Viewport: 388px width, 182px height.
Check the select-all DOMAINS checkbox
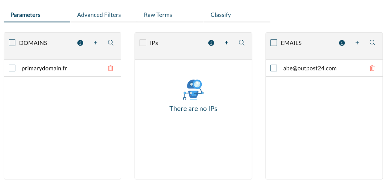12,43
